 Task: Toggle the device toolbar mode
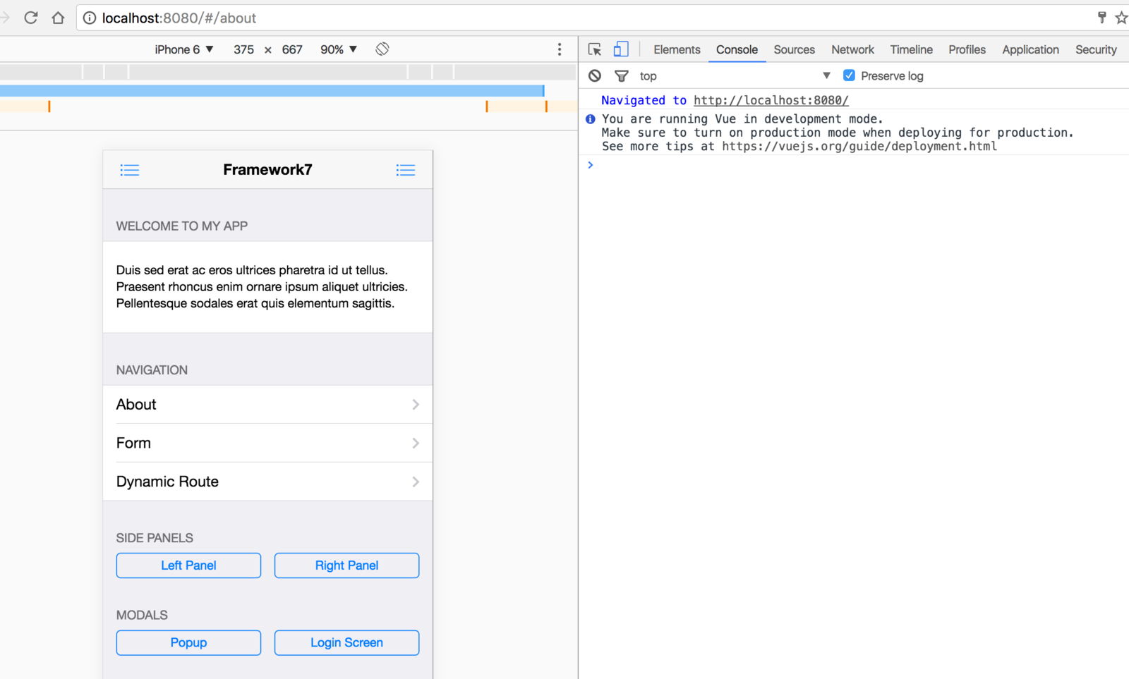tap(621, 49)
